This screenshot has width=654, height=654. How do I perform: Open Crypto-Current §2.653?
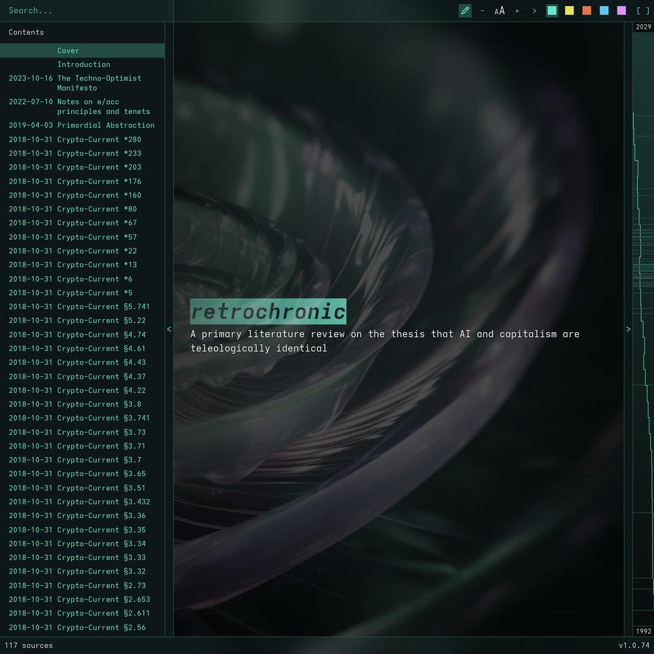click(82, 599)
